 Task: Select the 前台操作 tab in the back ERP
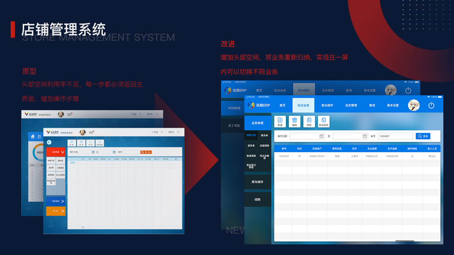click(304, 90)
